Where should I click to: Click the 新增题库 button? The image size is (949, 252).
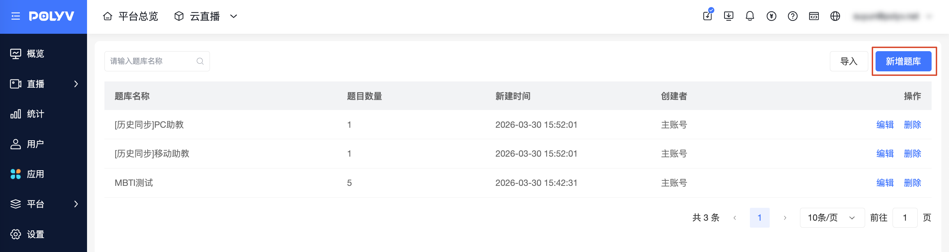pyautogui.click(x=903, y=61)
